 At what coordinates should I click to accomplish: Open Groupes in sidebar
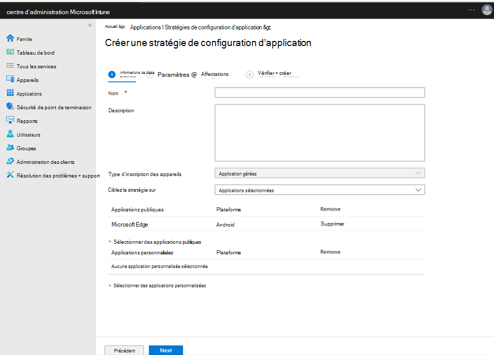pyautogui.click(x=26, y=148)
